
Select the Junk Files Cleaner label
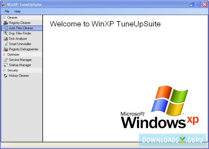(21, 28)
